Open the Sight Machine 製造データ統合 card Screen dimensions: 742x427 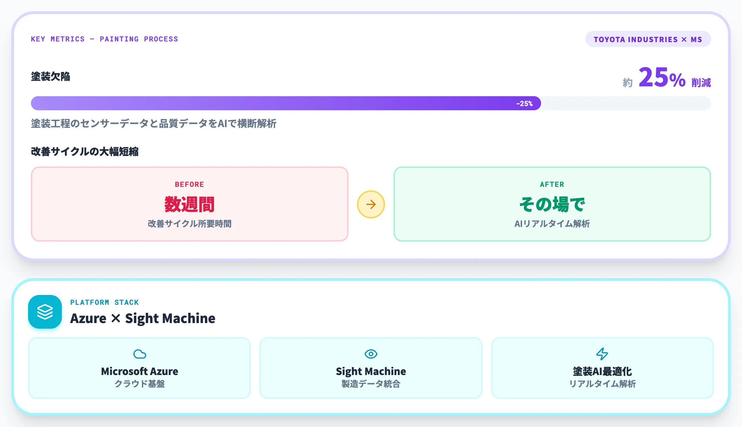pyautogui.click(x=371, y=368)
